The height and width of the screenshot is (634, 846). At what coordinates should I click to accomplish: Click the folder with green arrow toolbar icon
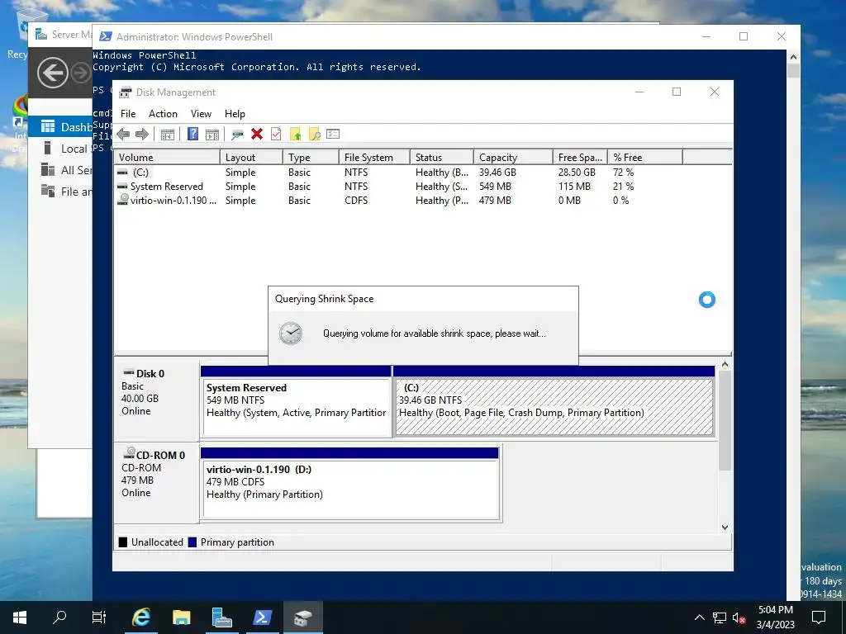295,135
